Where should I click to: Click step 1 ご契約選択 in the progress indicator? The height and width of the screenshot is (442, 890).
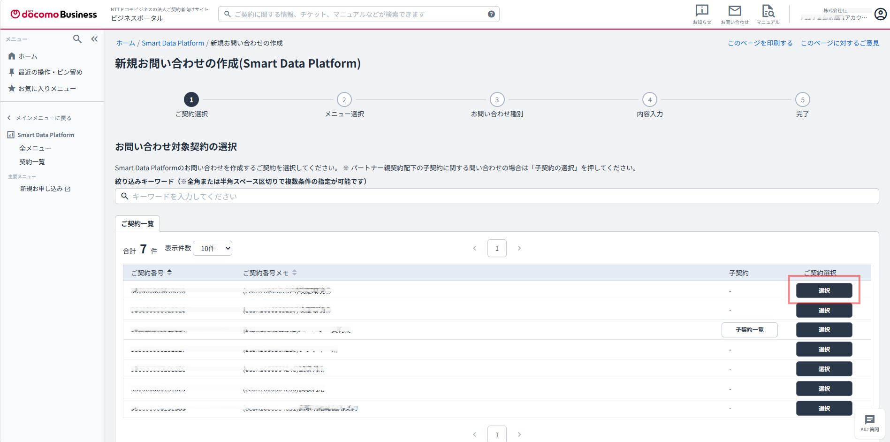click(191, 105)
